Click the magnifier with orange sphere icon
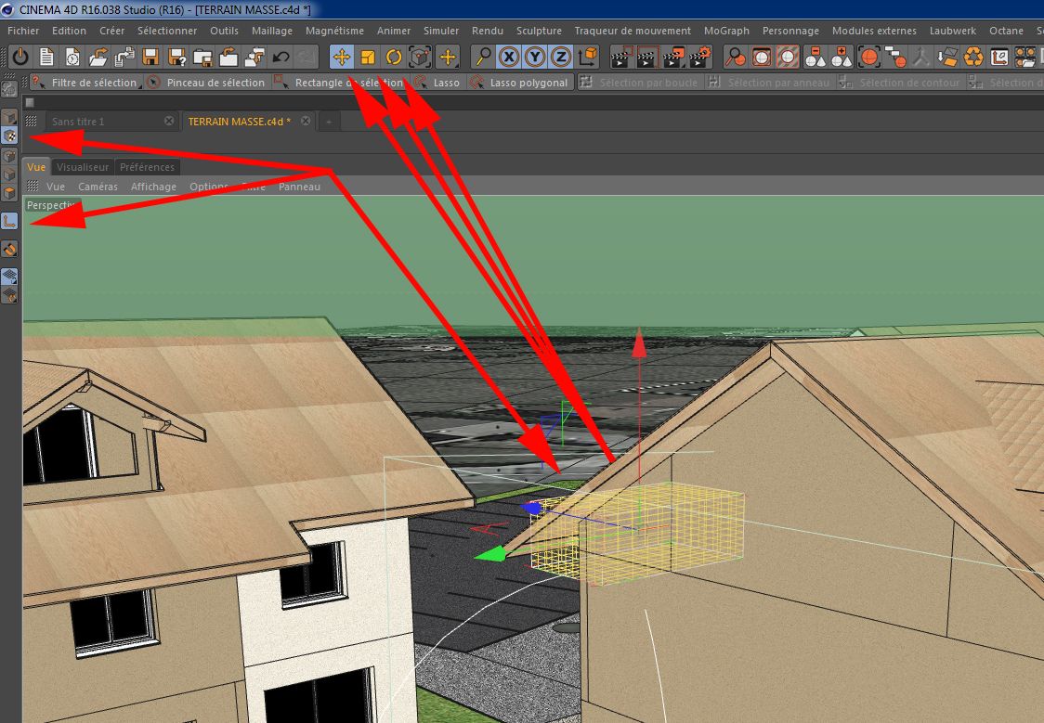Viewport: 1044px width, 723px height. pos(735,58)
